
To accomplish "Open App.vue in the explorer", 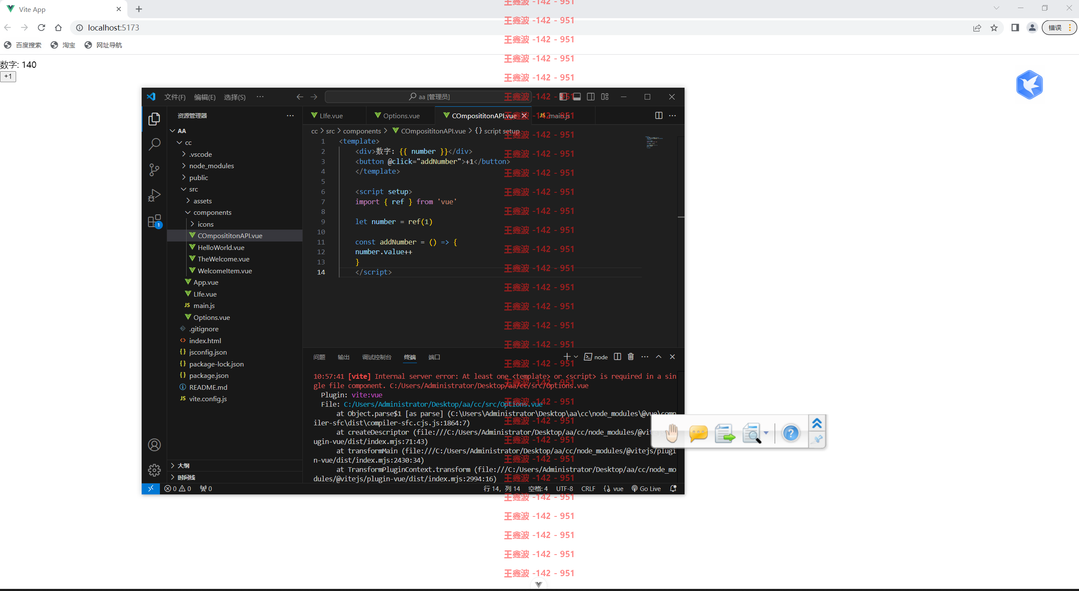I will pos(235,282).
